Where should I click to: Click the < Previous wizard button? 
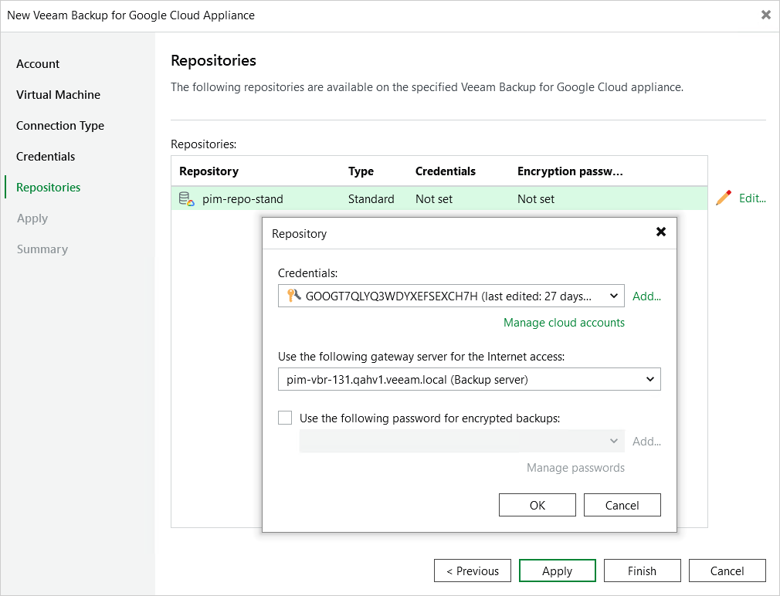click(x=472, y=571)
